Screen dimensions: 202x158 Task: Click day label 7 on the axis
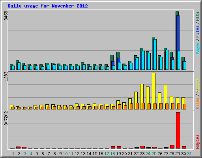49,154
